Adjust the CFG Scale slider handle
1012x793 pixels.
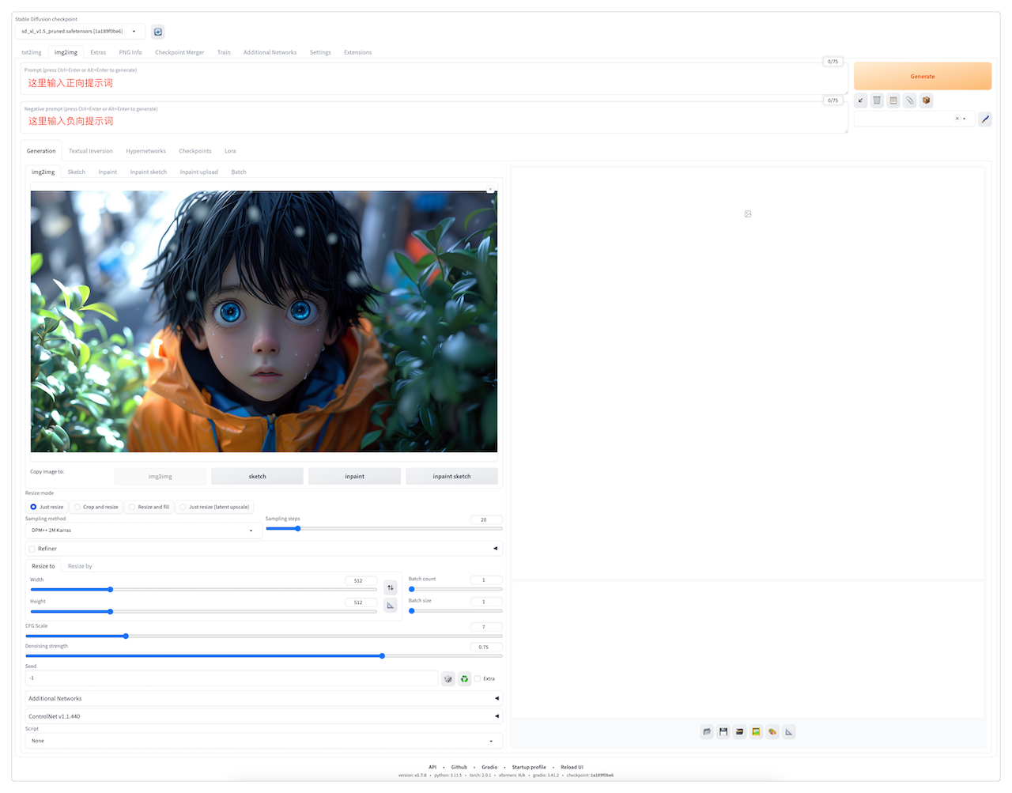126,636
